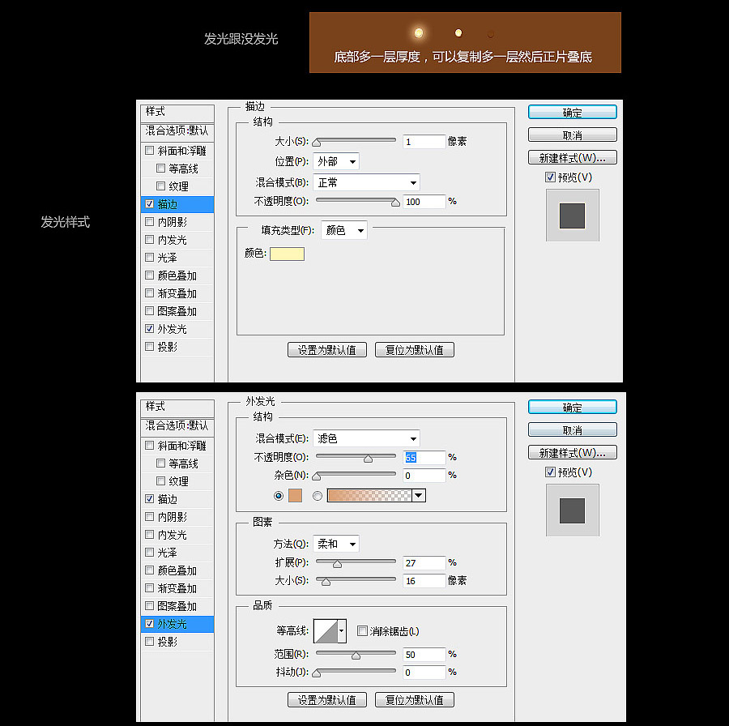Screen dimensions: 729x726
Task: Select the gradient radio button for glow
Action: pos(318,496)
